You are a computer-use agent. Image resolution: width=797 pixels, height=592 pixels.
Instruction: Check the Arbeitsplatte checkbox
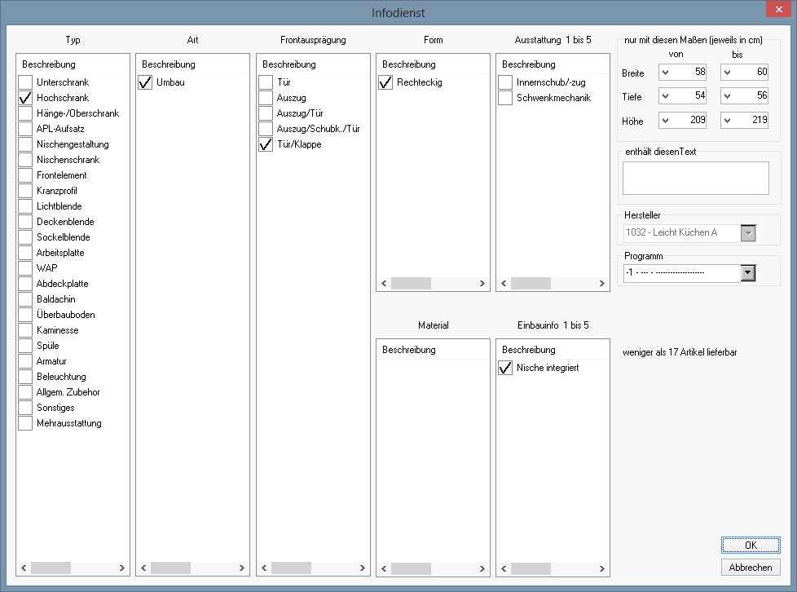pos(26,253)
